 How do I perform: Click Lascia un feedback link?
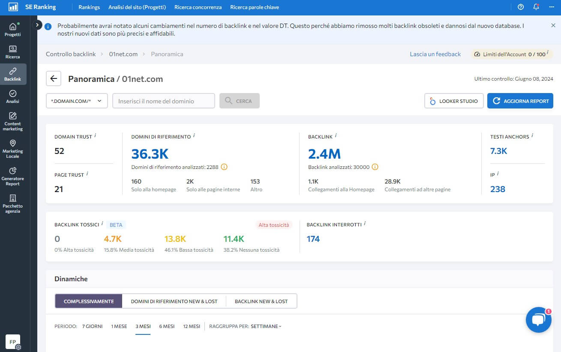pos(435,54)
